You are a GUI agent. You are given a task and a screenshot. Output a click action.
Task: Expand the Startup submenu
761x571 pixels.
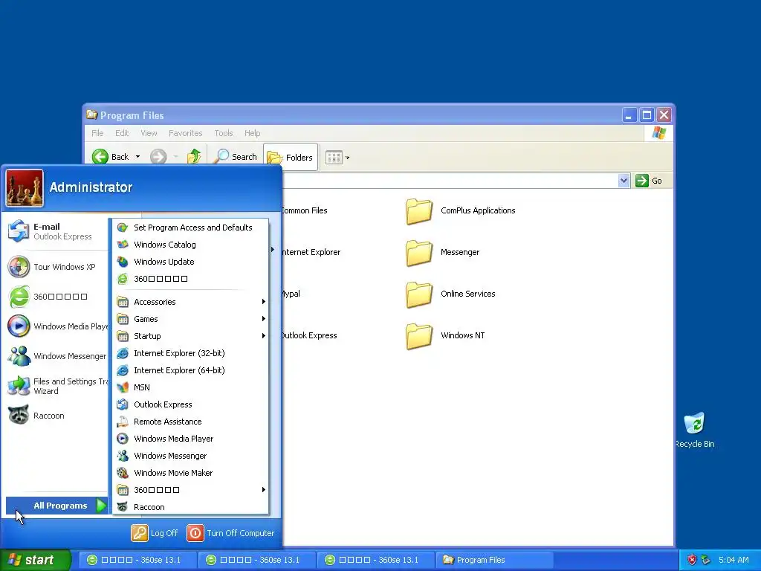pyautogui.click(x=190, y=335)
